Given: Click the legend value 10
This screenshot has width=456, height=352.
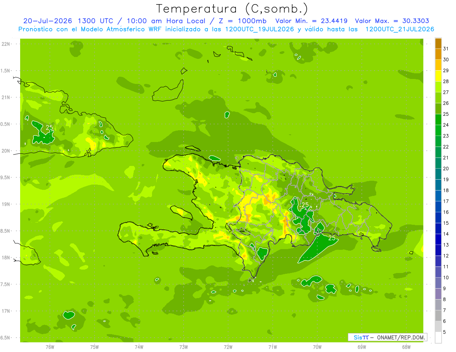Looking at the screenshot, I should (x=446, y=278).
